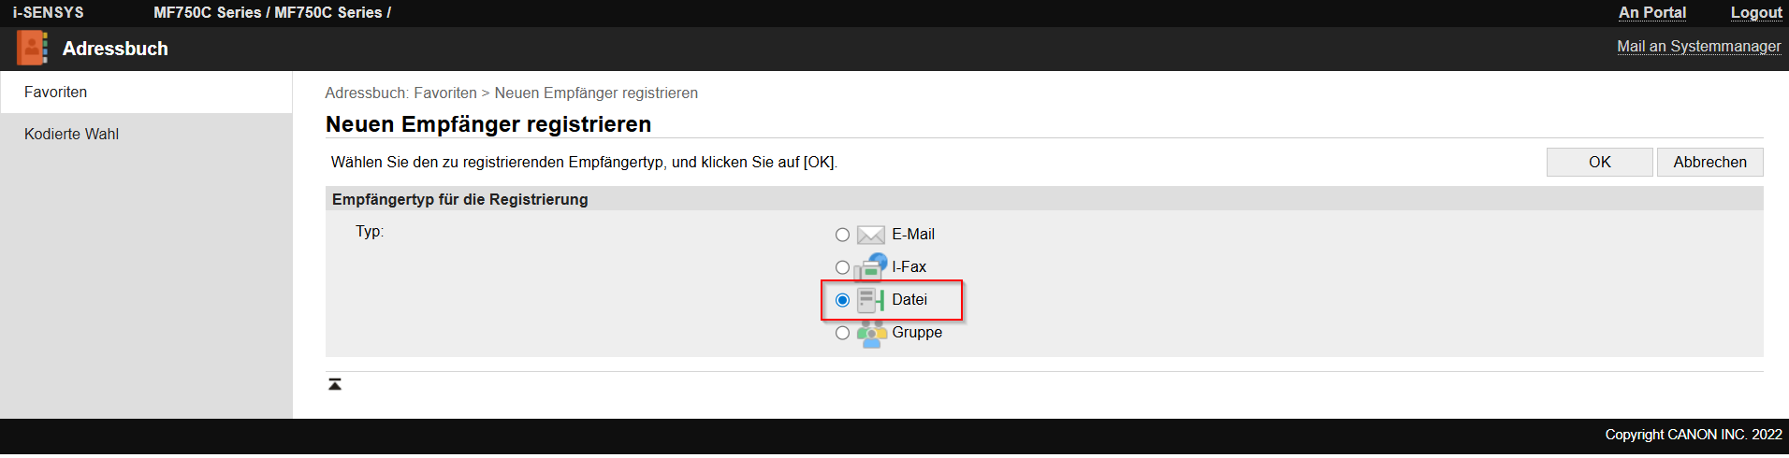Select the Datei radio button
Screen dimensions: 1789x458
pyautogui.click(x=842, y=300)
